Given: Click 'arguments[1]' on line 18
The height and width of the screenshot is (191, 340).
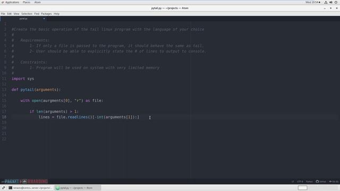Looking at the screenshot, I should tap(118, 117).
